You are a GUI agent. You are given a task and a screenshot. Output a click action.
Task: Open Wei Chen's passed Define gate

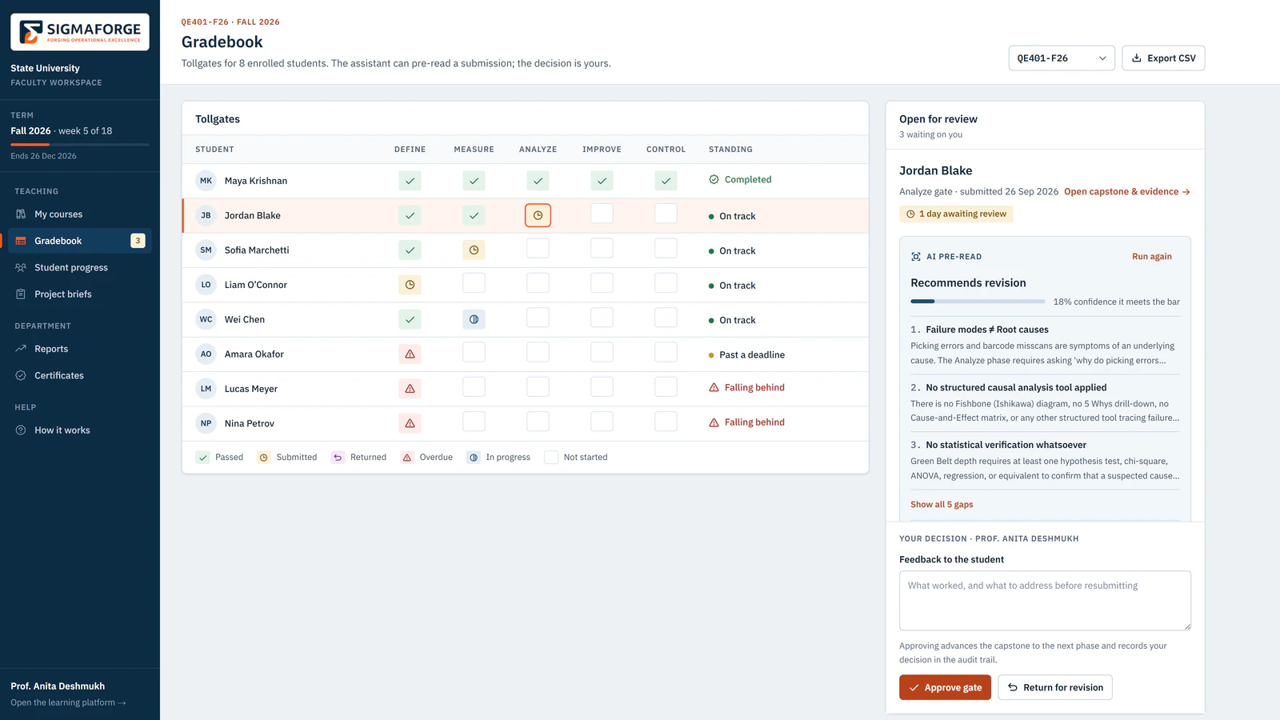pyautogui.click(x=410, y=319)
